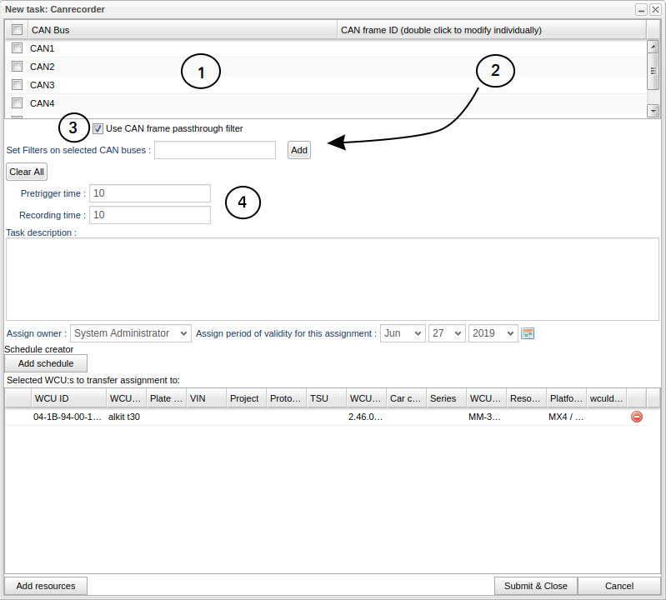Focus the Pretrigger time input field

click(x=150, y=193)
